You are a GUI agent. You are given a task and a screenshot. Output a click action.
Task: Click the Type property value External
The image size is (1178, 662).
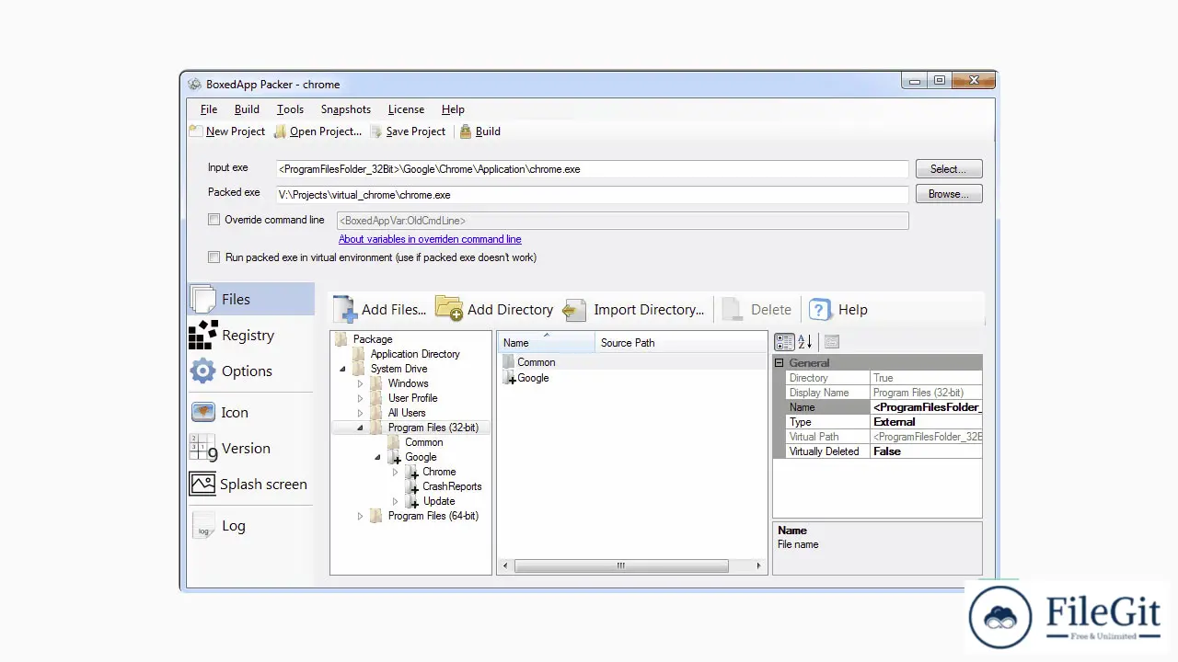(926, 422)
